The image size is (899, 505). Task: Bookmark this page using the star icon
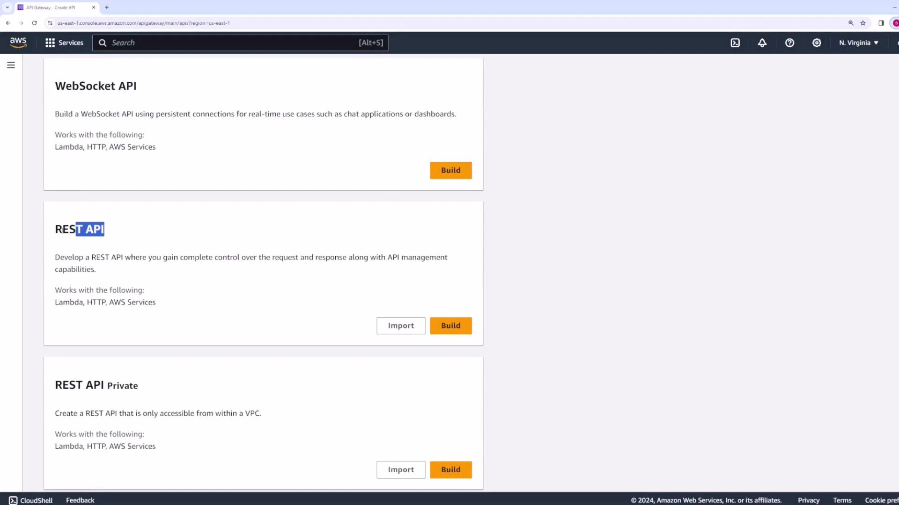point(863,22)
